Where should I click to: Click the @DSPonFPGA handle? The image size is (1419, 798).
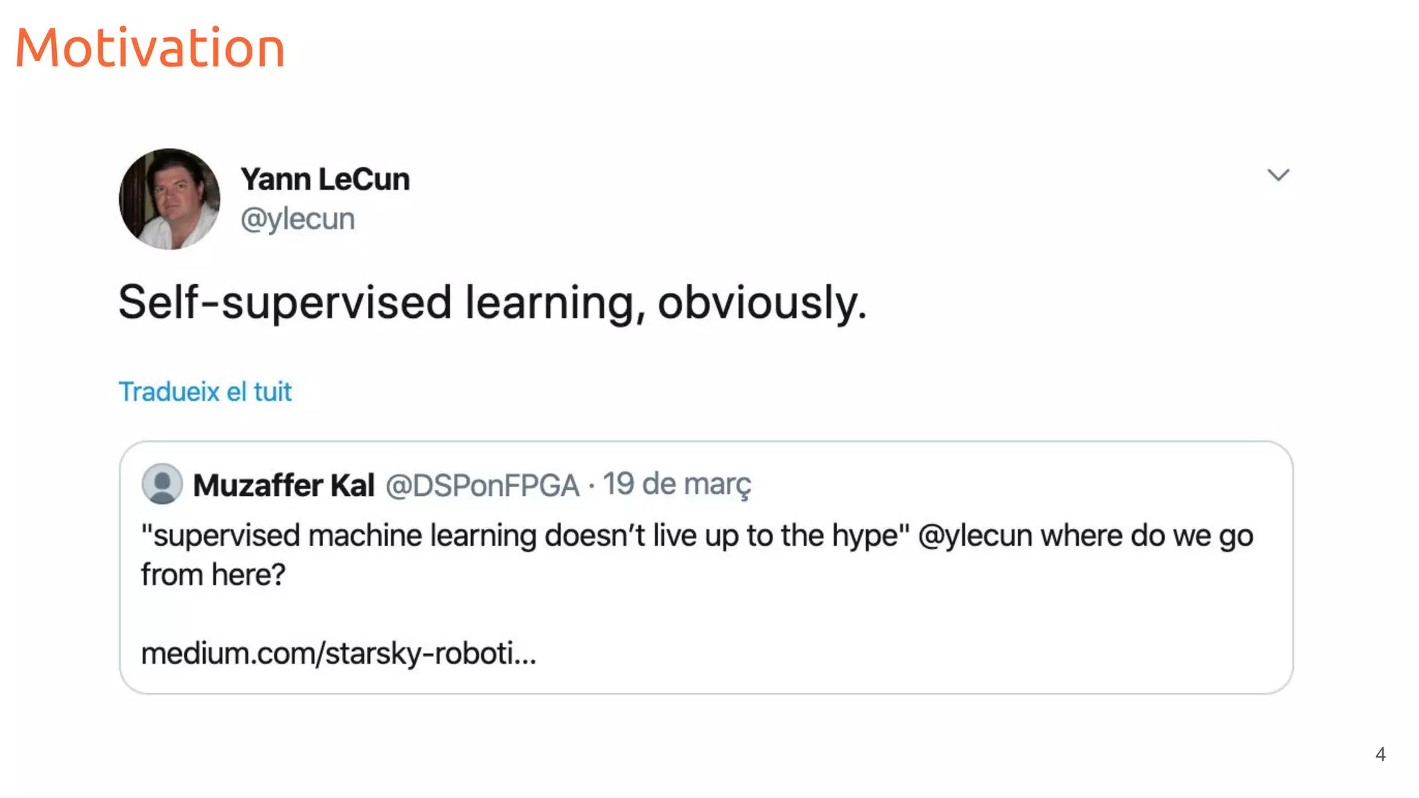[x=482, y=485]
